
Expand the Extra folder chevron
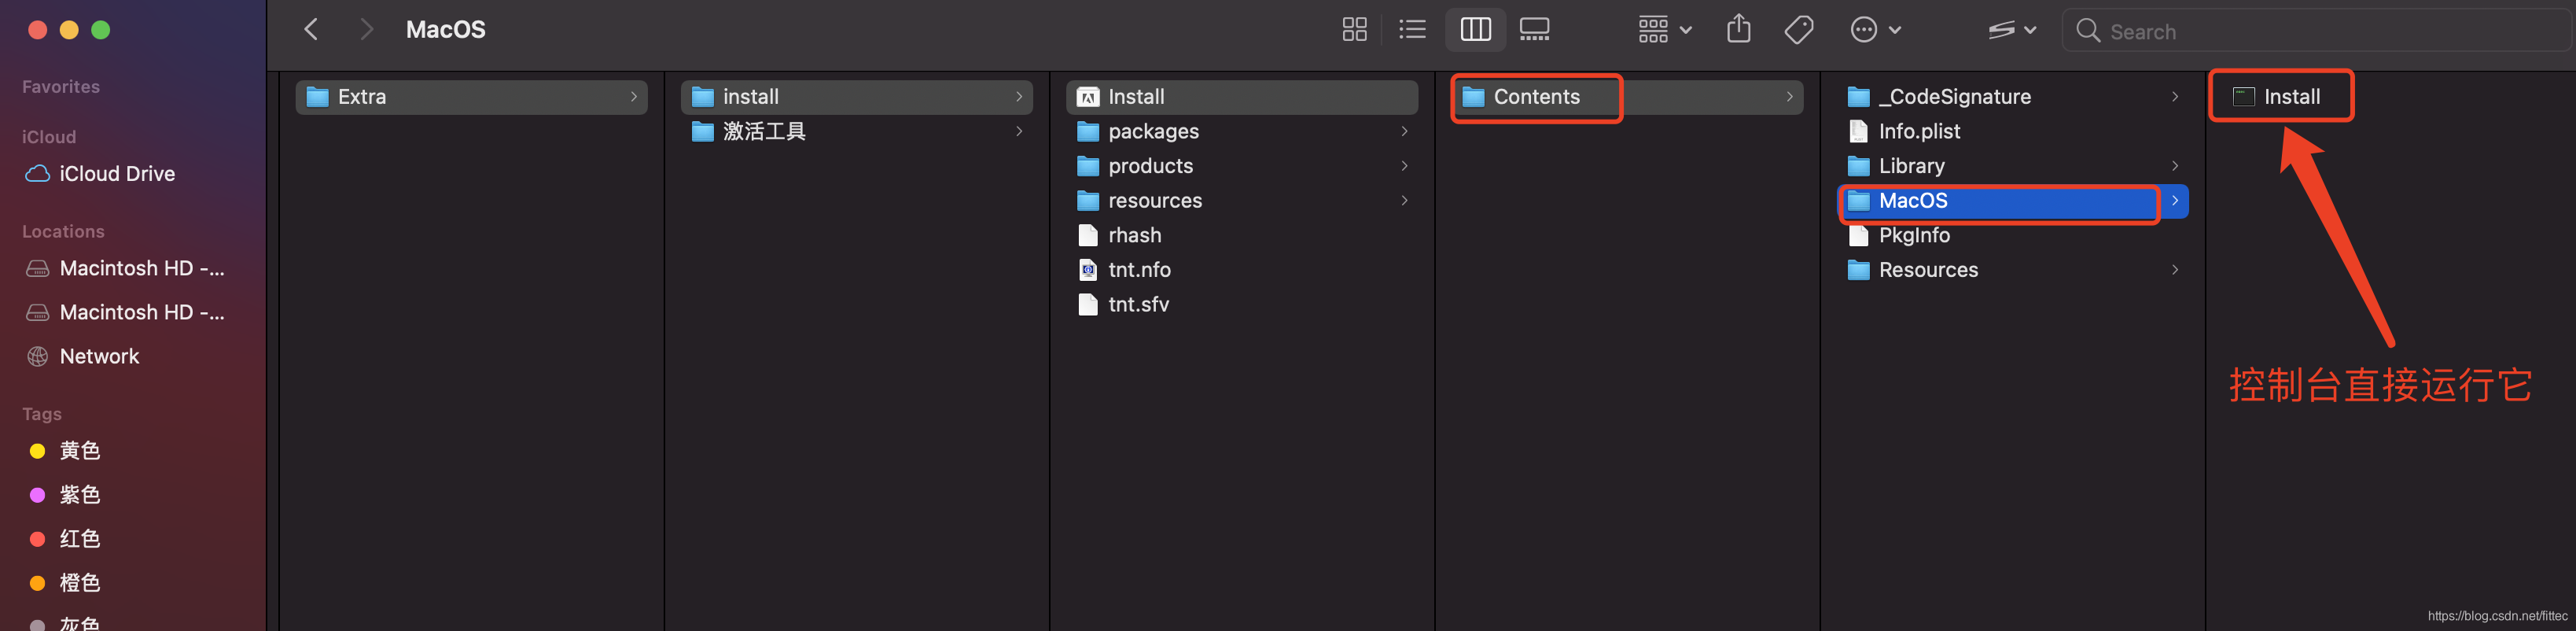coord(634,97)
